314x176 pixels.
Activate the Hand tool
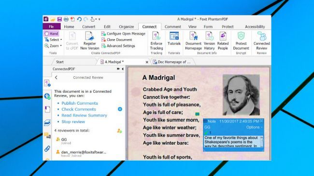52,34
